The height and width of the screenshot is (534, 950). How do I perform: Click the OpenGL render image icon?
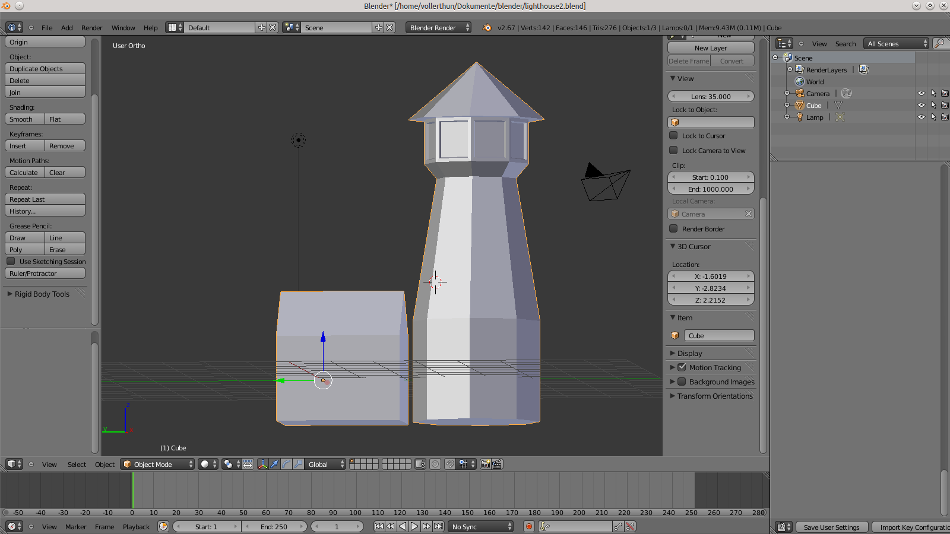(x=485, y=464)
